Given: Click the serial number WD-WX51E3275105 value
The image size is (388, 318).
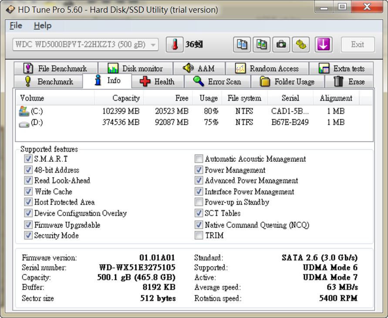Looking at the screenshot, I should click(x=137, y=267).
